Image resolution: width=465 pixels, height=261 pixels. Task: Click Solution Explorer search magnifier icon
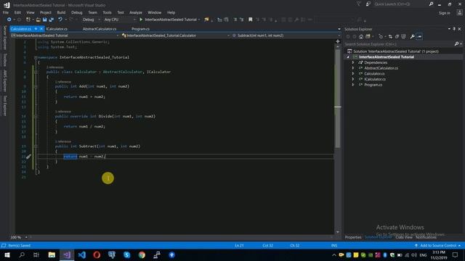pos(457,43)
